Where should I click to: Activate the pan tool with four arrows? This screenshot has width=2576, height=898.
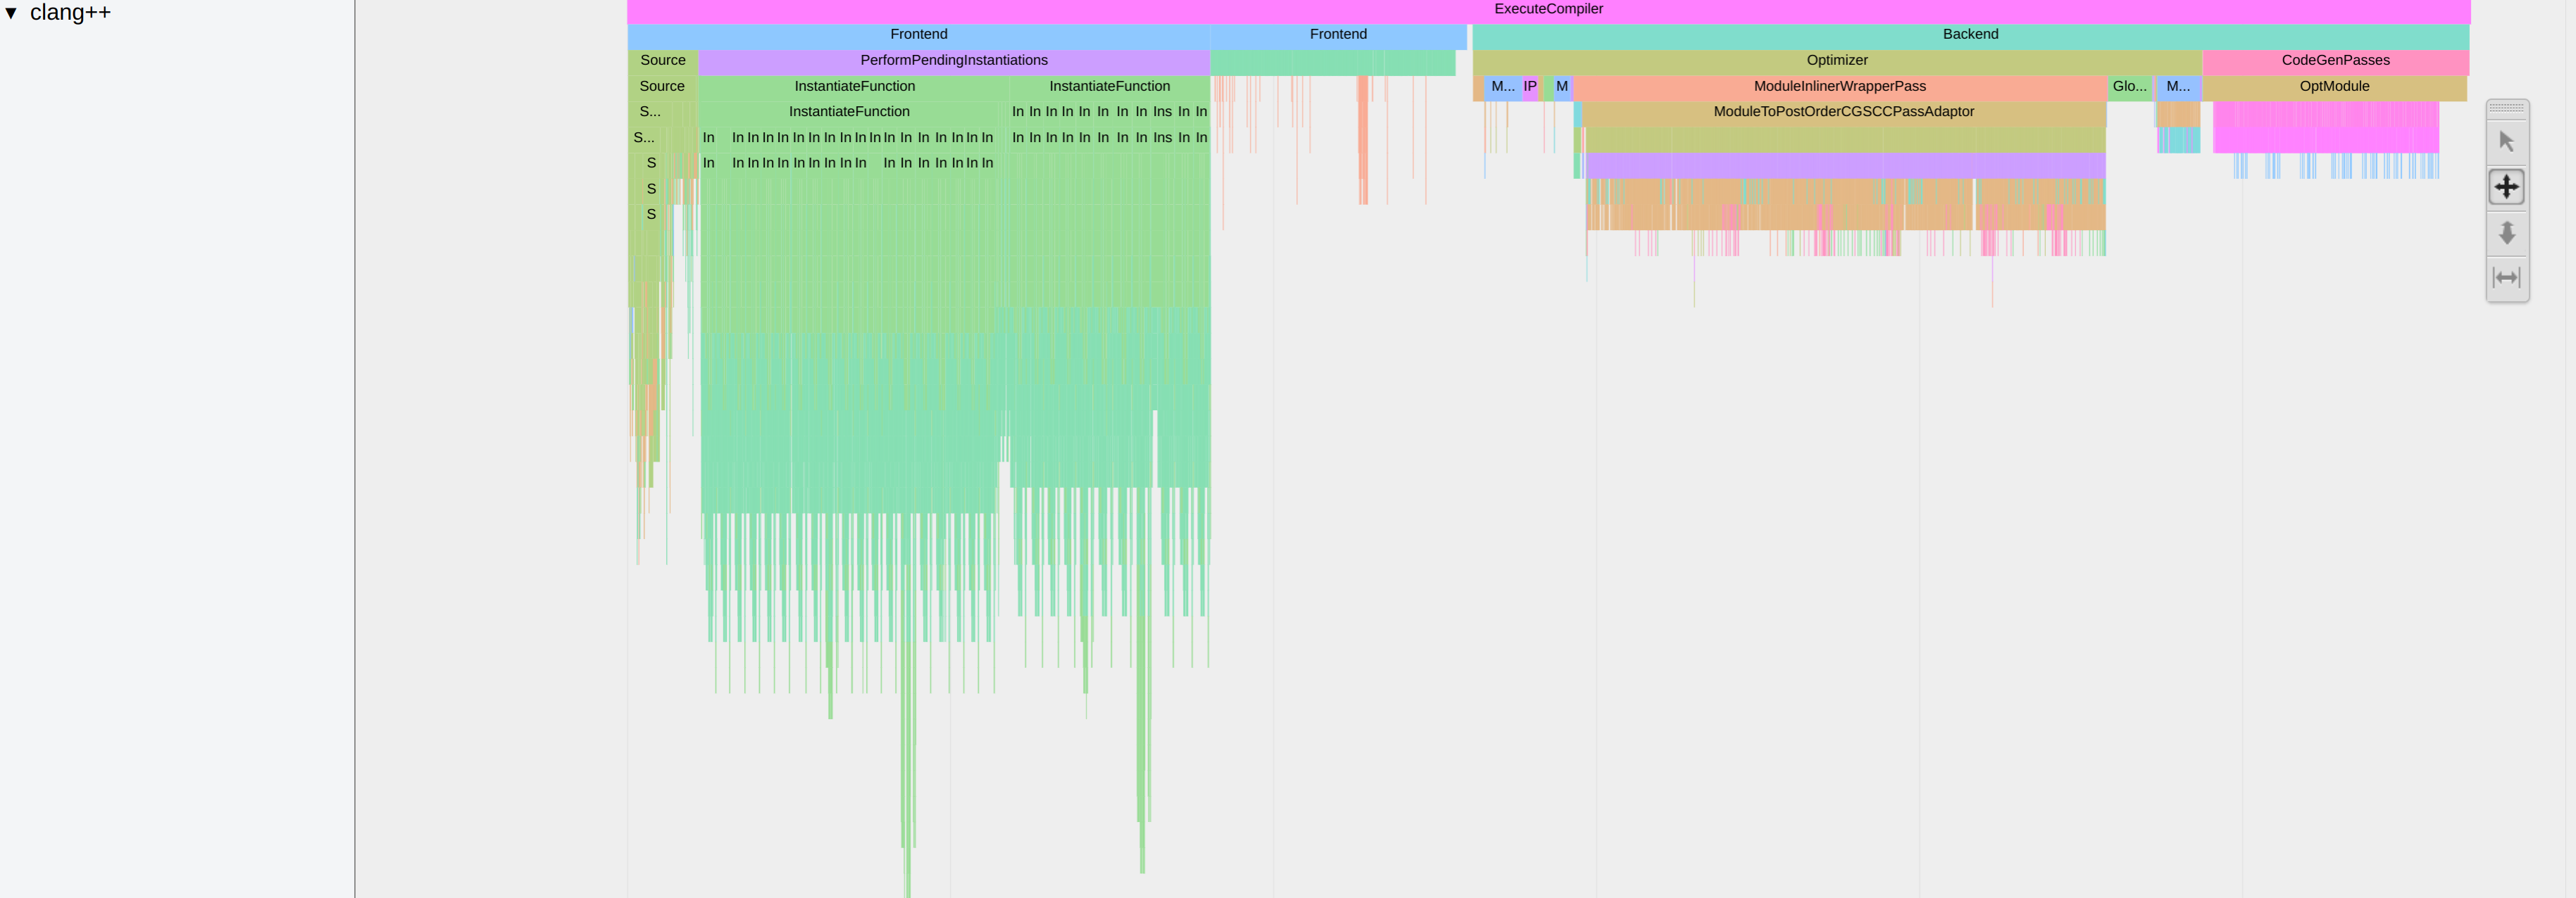point(2506,186)
